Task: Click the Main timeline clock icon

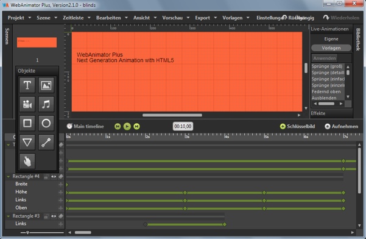Action: coord(69,126)
